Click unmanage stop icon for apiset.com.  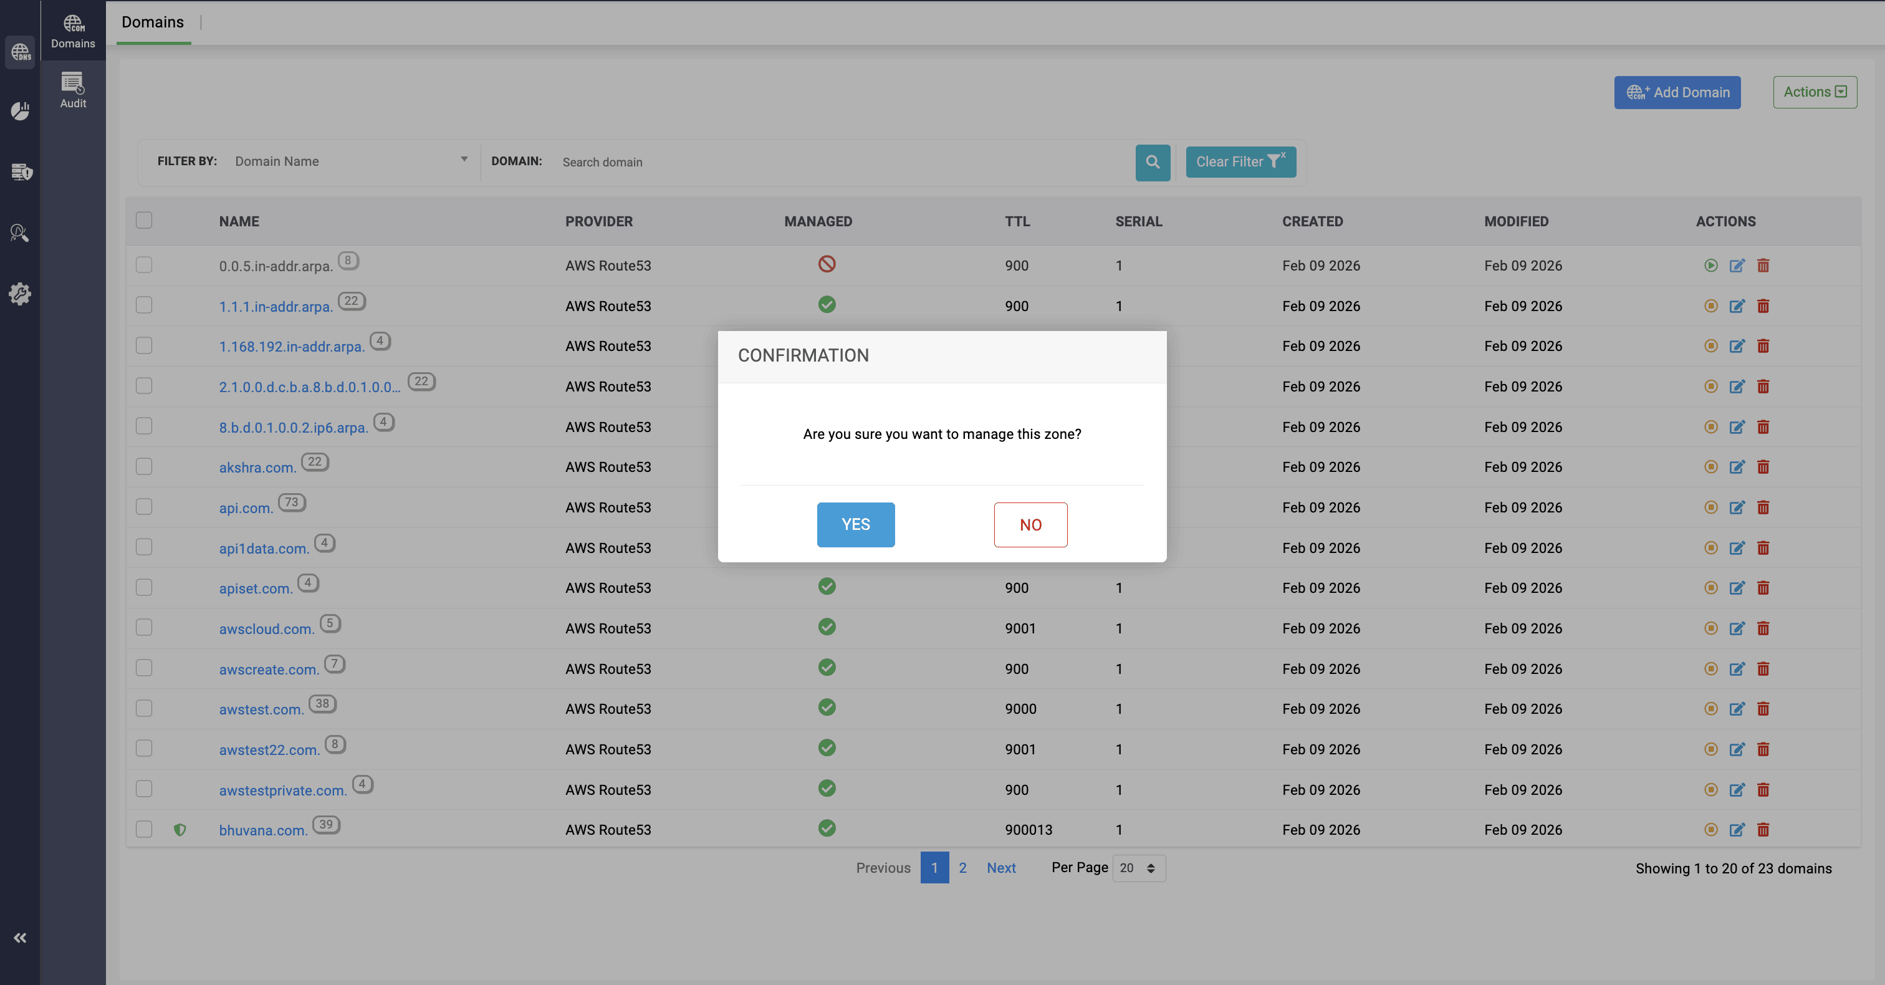point(1710,588)
